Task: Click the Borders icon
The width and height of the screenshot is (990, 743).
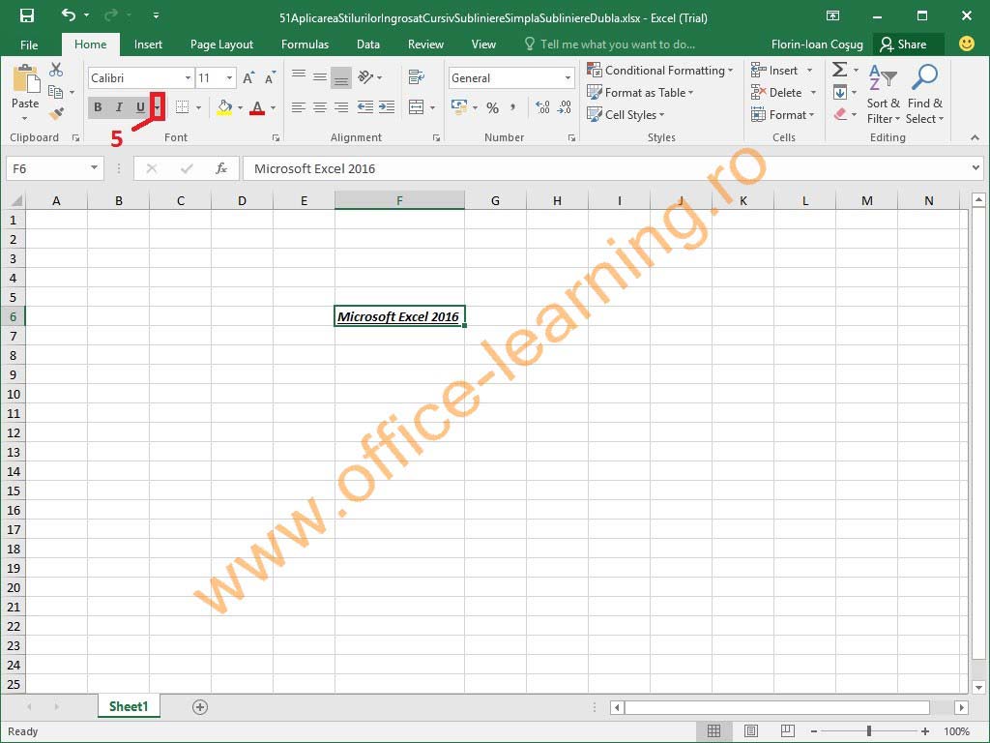Action: [x=183, y=107]
